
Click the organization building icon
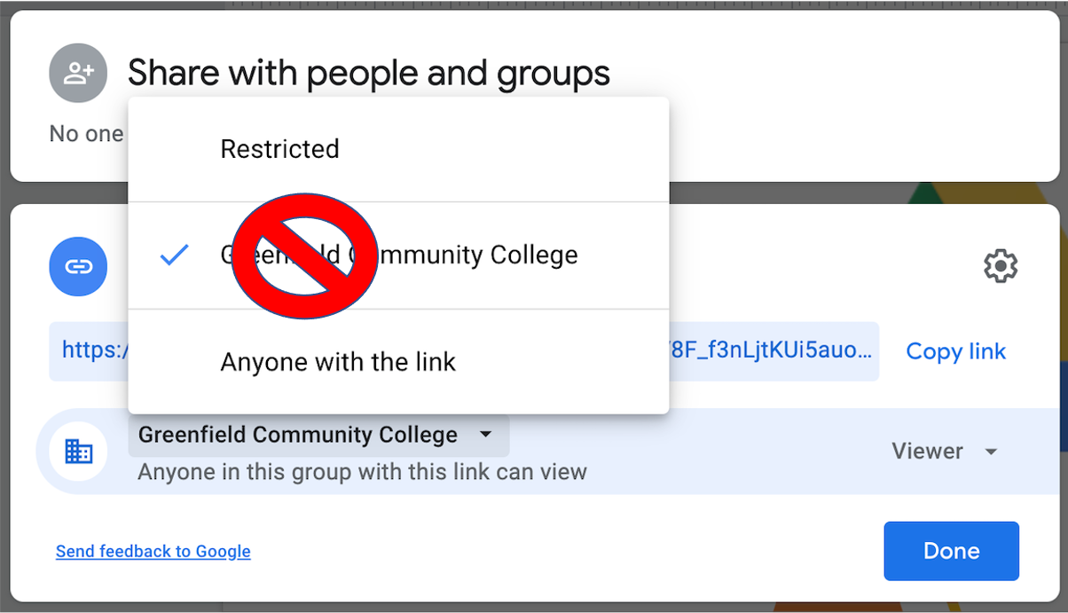tap(78, 451)
